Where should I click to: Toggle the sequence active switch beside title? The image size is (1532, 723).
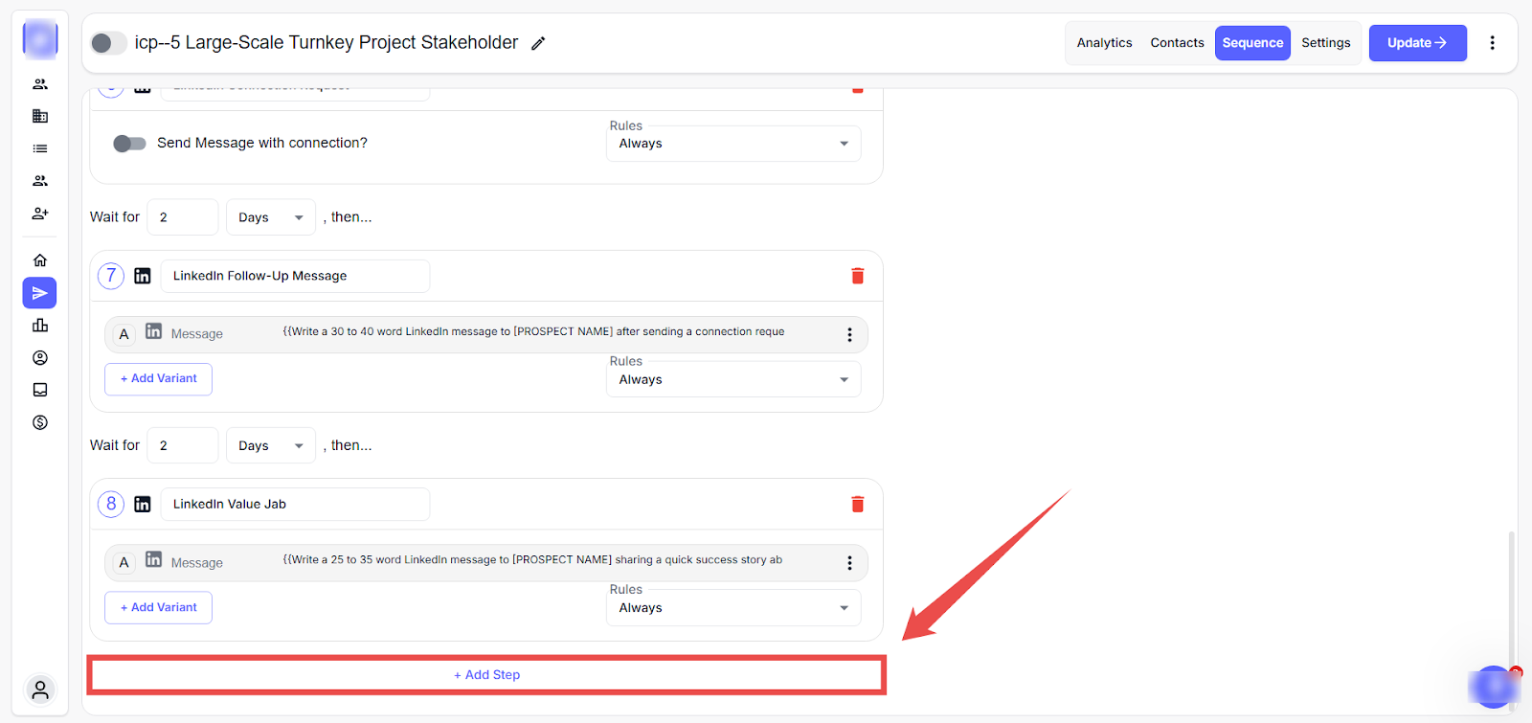pos(108,43)
